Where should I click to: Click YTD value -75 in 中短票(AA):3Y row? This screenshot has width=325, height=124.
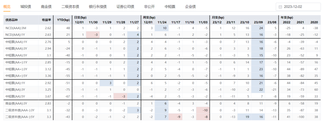tap(67, 90)
